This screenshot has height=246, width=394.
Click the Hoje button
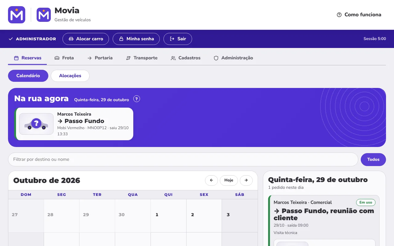[229, 180]
